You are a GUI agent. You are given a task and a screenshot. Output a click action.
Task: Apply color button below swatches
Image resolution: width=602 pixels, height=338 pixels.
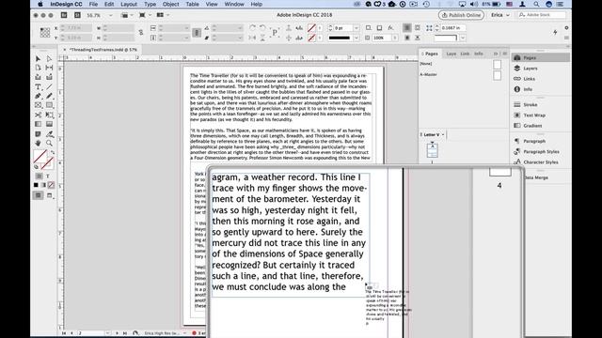point(36,185)
